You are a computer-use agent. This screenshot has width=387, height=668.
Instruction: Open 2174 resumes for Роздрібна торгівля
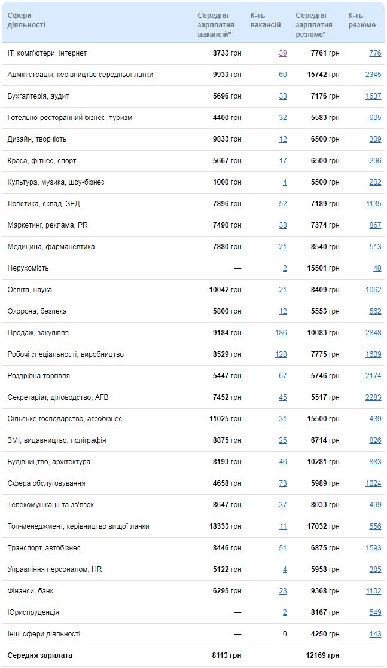pyautogui.click(x=373, y=376)
